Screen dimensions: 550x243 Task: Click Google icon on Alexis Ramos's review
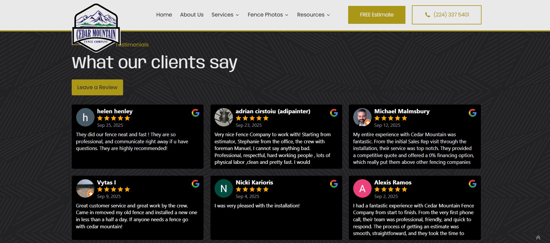click(472, 184)
